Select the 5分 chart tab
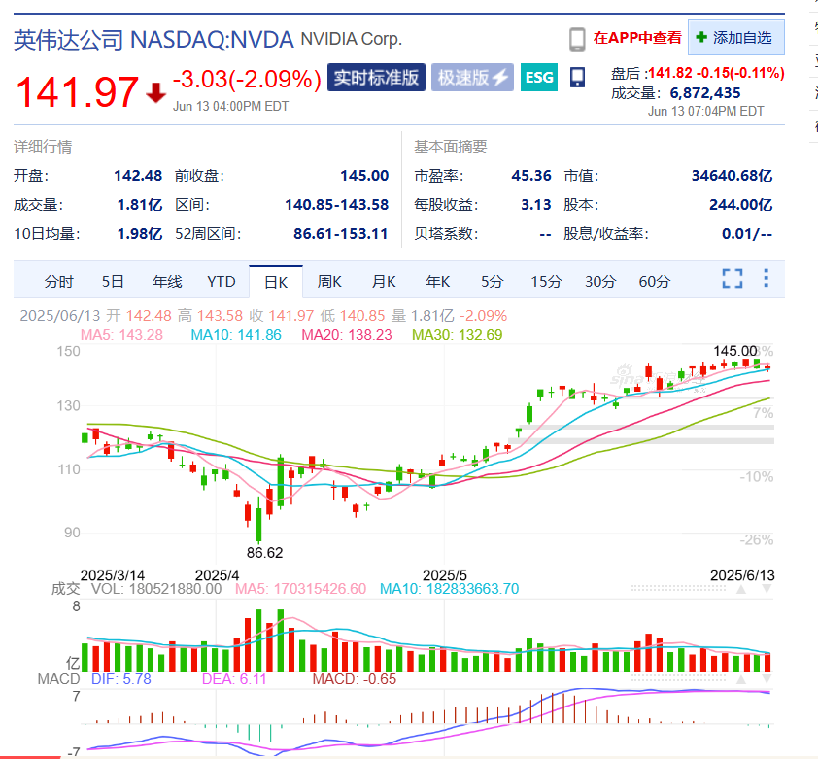818x759 pixels. 492,282
